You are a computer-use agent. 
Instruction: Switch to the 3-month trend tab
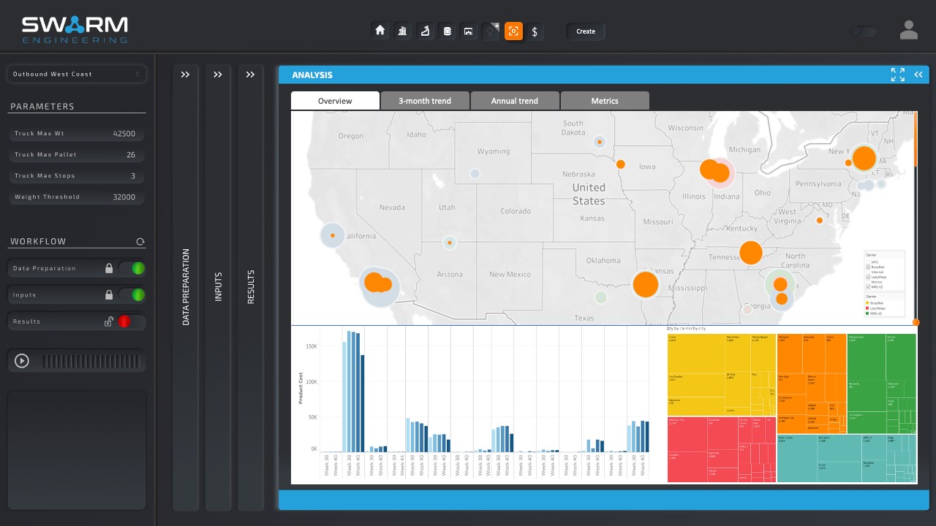425,101
